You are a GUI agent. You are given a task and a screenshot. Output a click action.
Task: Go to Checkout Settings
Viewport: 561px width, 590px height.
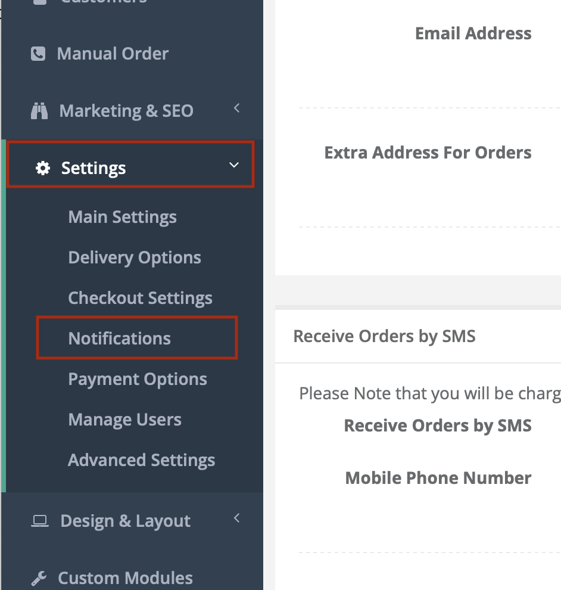(x=141, y=298)
